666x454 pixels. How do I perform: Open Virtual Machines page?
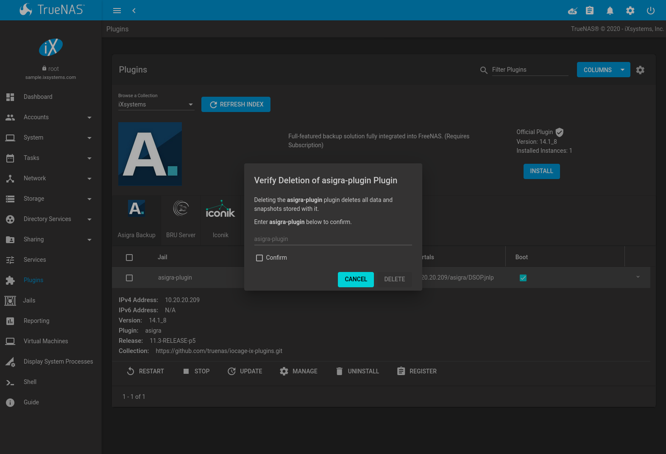46,341
